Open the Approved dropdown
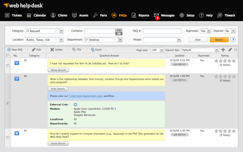The height and width of the screenshot is (152, 243). point(209,31)
